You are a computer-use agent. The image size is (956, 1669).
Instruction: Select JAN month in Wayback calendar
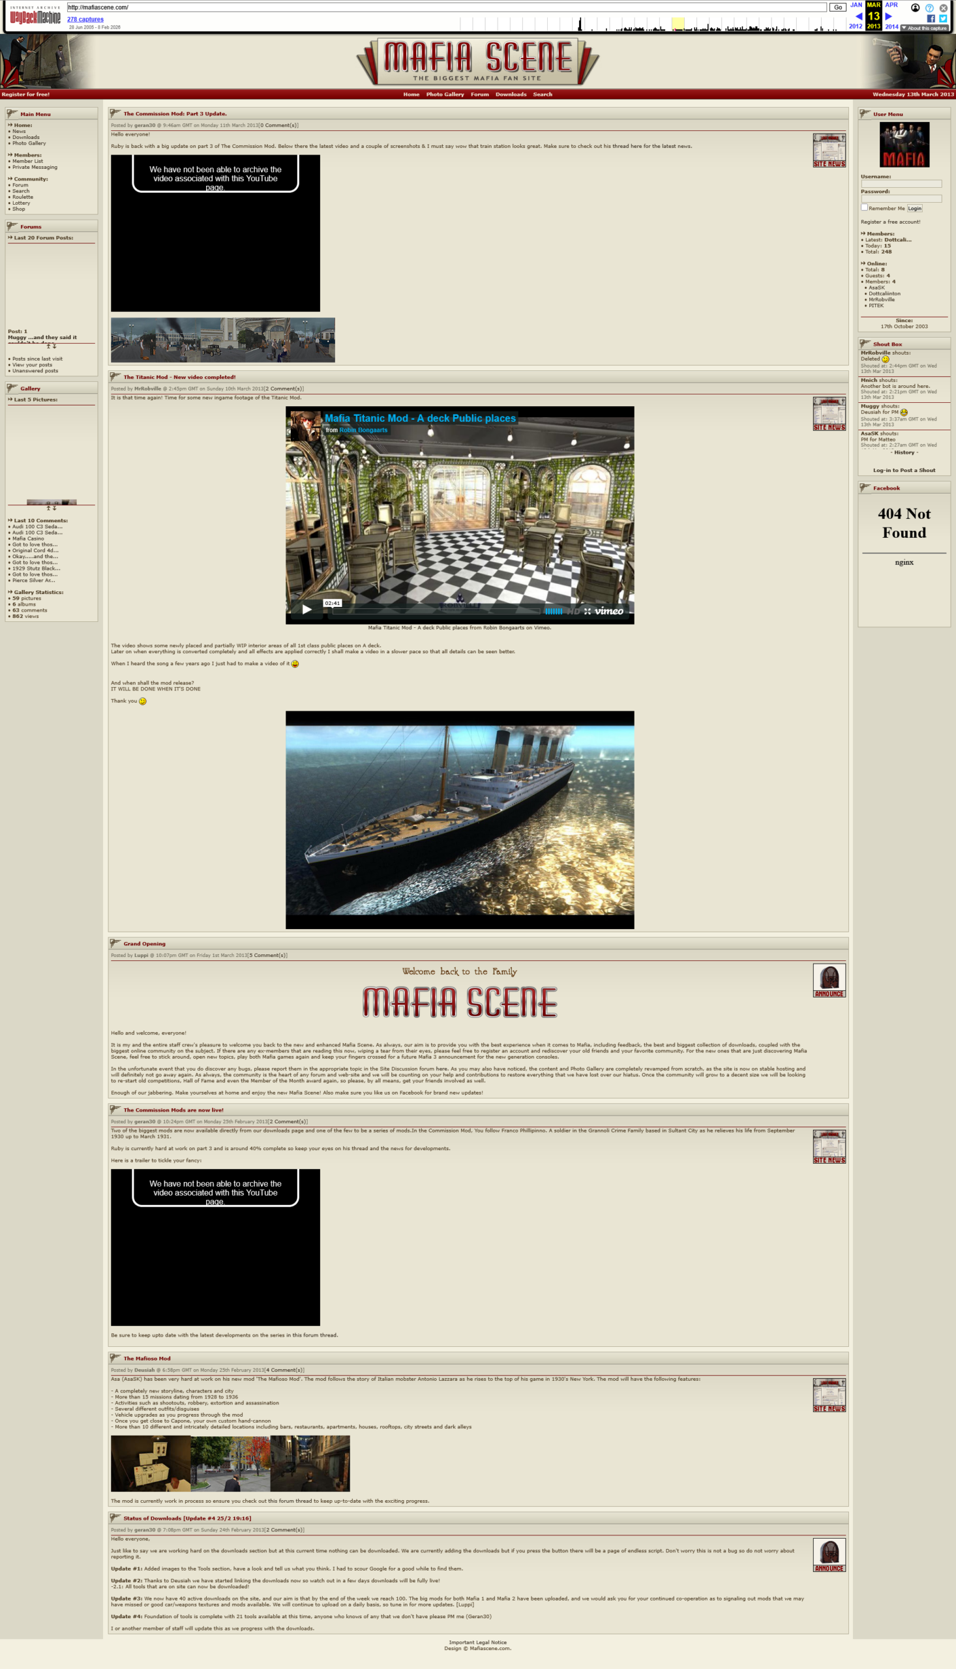tap(856, 5)
